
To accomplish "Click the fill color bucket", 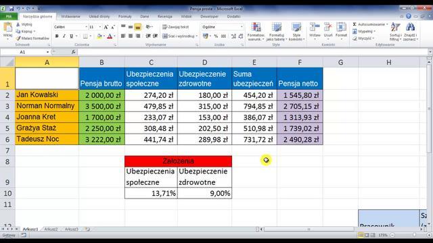I will 99,36.
